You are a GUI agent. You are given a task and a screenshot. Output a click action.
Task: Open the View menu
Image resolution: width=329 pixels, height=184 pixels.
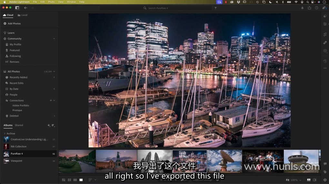[x=61, y=2]
